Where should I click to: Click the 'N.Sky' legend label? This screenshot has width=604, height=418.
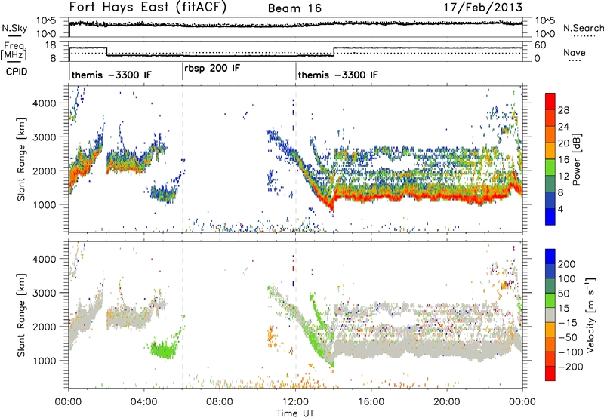(14, 28)
